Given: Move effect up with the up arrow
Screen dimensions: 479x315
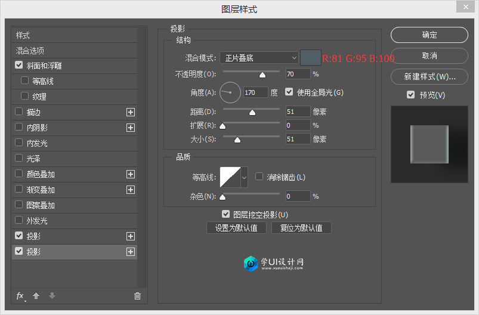Looking at the screenshot, I should point(36,296).
